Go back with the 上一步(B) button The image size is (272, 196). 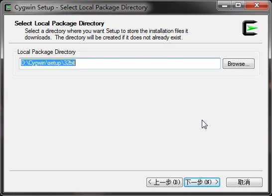(x=164, y=182)
